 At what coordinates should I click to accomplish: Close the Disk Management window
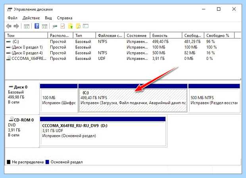tap(234, 9)
